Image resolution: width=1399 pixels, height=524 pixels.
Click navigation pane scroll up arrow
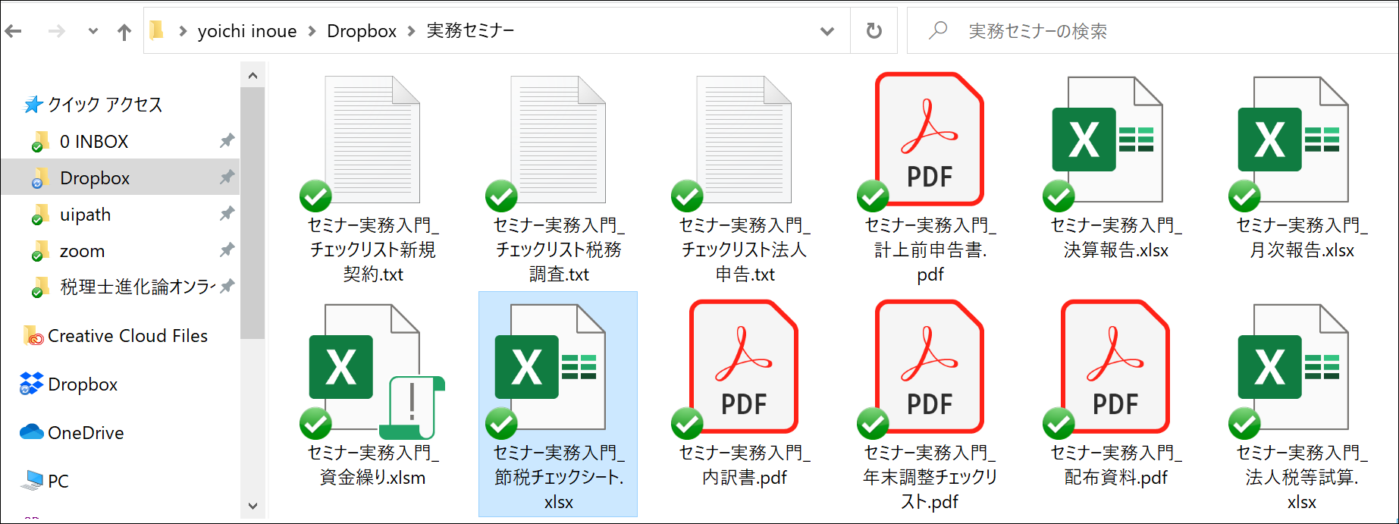click(x=253, y=76)
